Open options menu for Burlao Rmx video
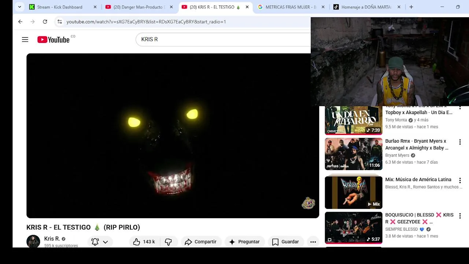Viewport: 469px width, 264px height. pyautogui.click(x=460, y=142)
